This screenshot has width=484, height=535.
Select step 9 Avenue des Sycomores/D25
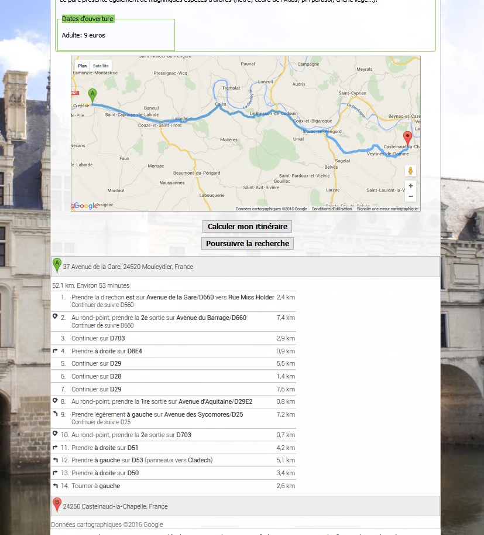(x=173, y=418)
